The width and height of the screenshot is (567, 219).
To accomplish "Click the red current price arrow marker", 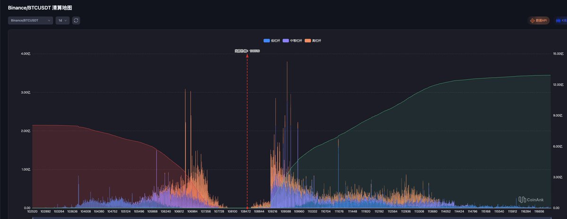I will click(x=247, y=56).
